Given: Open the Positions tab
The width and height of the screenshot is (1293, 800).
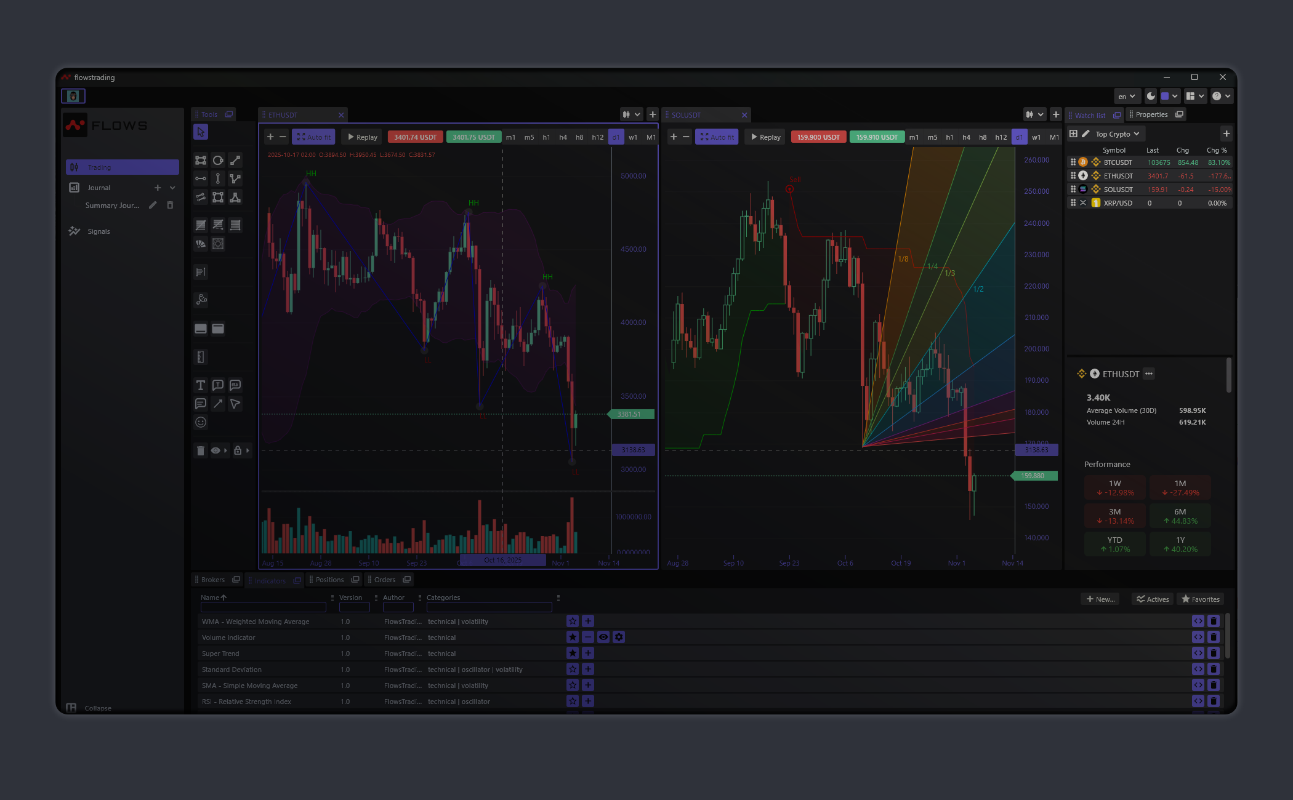Looking at the screenshot, I should pos(329,580).
